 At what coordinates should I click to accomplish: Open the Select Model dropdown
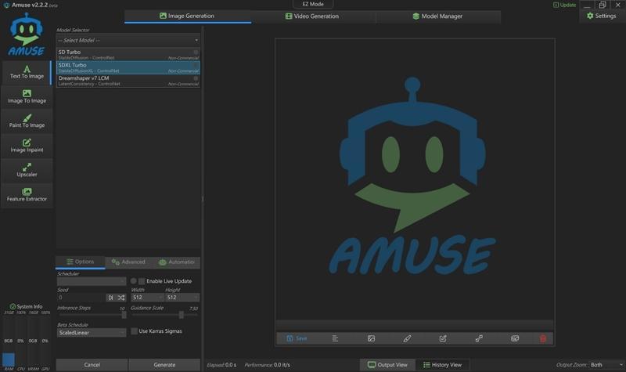click(x=128, y=39)
